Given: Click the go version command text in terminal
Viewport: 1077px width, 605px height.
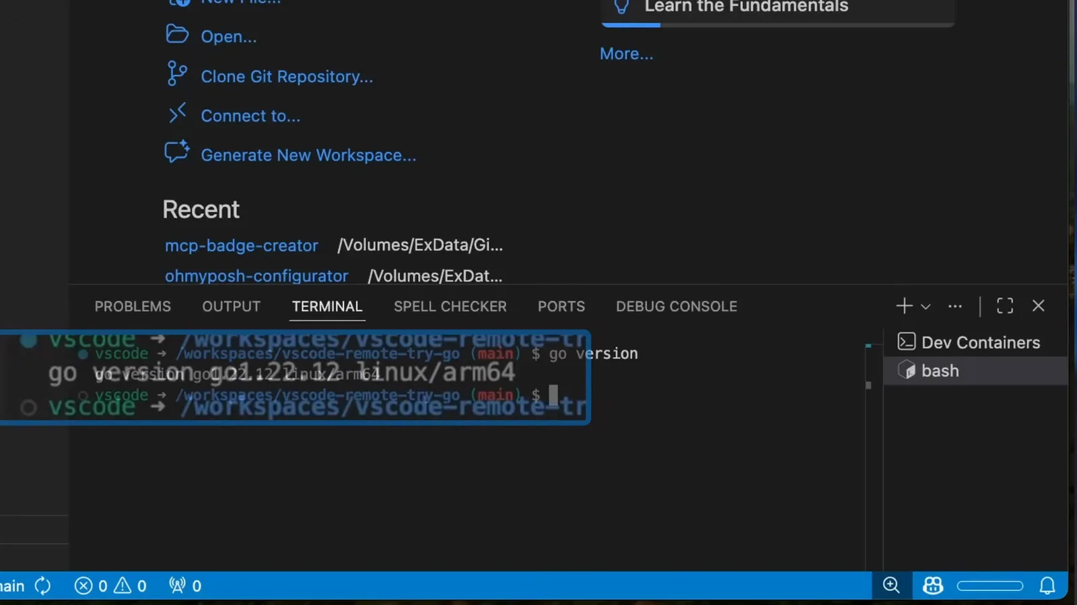Looking at the screenshot, I should [x=594, y=354].
